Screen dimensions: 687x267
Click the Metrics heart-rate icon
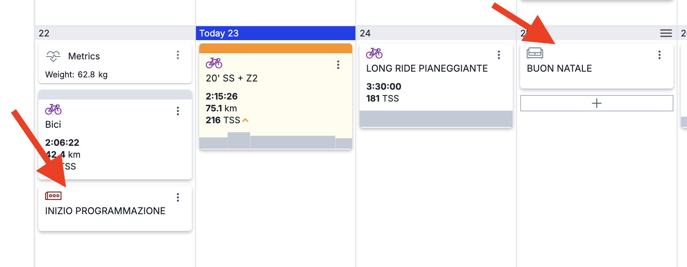pos(53,56)
